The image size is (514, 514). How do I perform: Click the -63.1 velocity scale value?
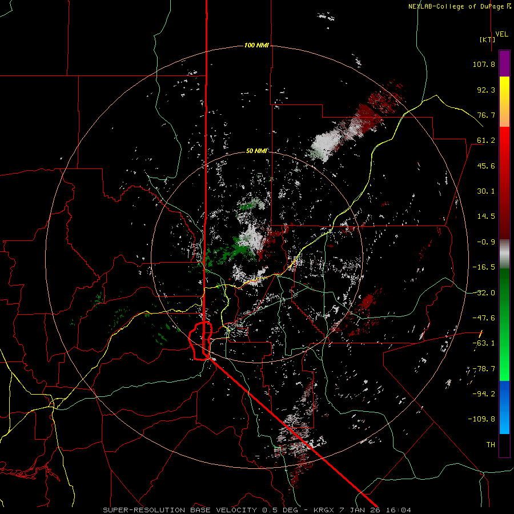click(484, 343)
